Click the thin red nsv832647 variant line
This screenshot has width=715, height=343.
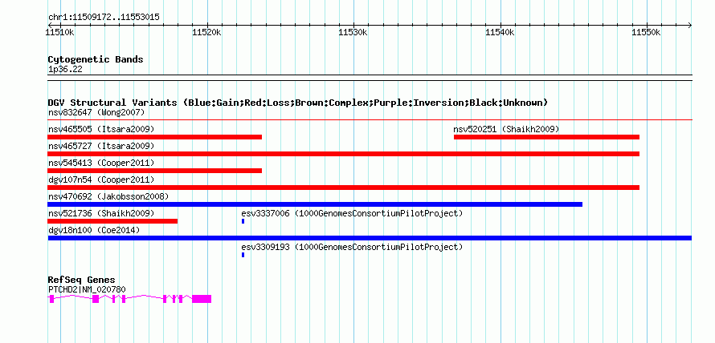[370, 120]
